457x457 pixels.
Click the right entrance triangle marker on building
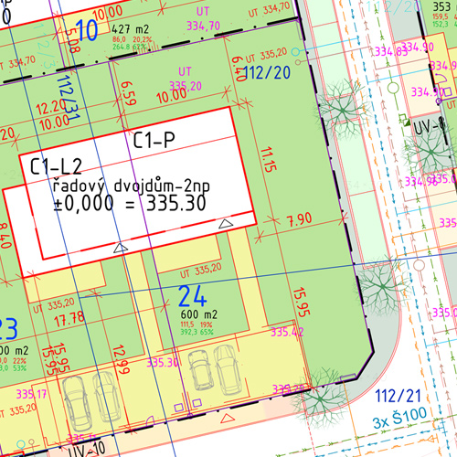pyautogui.click(x=226, y=224)
